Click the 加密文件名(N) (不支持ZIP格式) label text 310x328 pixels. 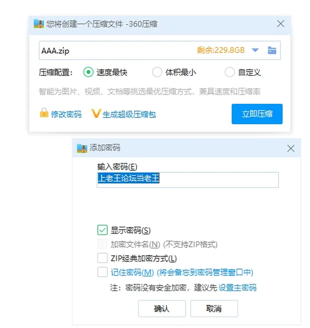point(164,244)
